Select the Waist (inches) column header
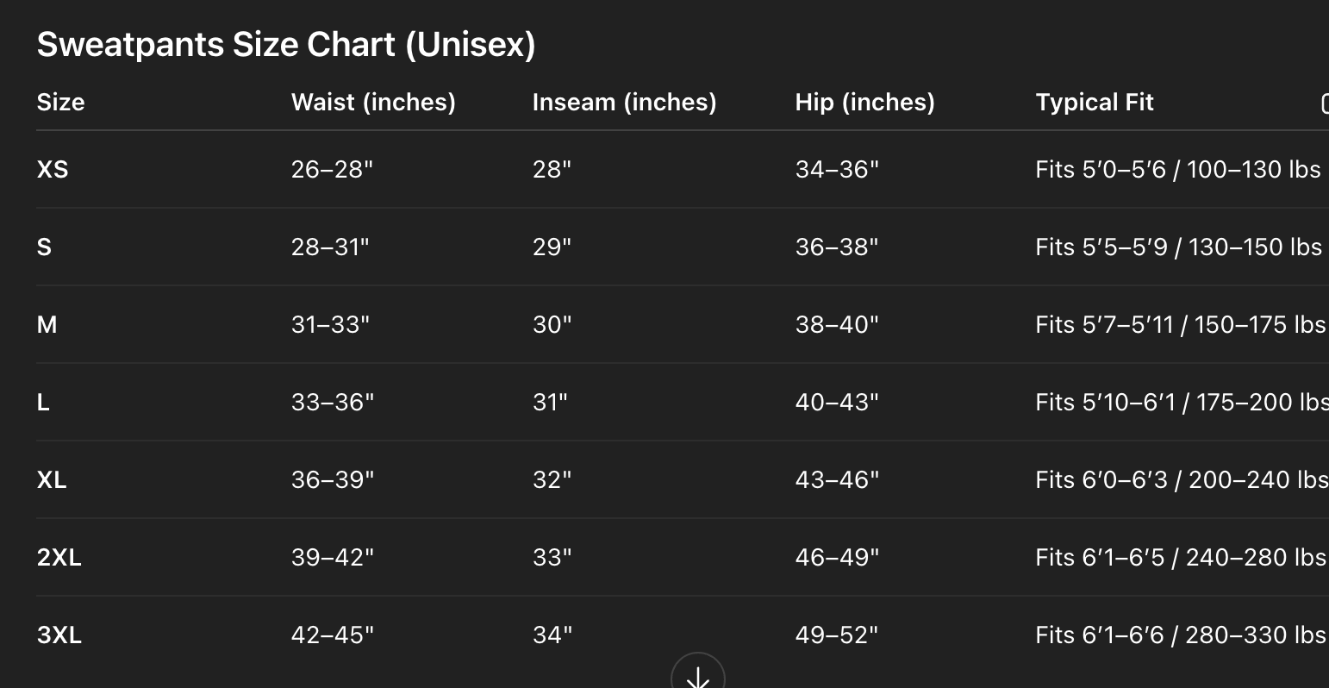The height and width of the screenshot is (688, 1329). point(373,102)
